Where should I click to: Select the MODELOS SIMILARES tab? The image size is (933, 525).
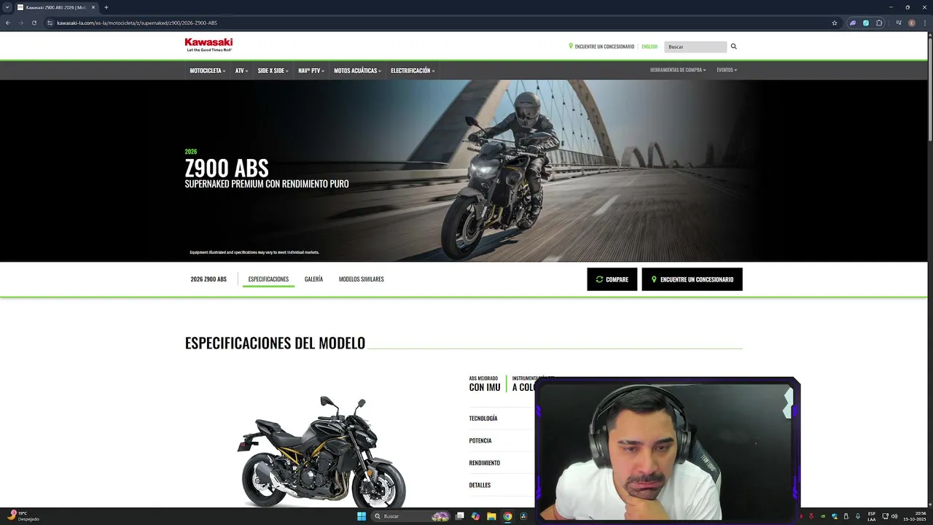click(x=361, y=279)
